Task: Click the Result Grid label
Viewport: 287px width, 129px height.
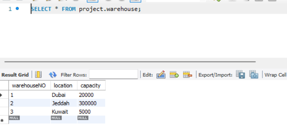Action: tap(15, 75)
